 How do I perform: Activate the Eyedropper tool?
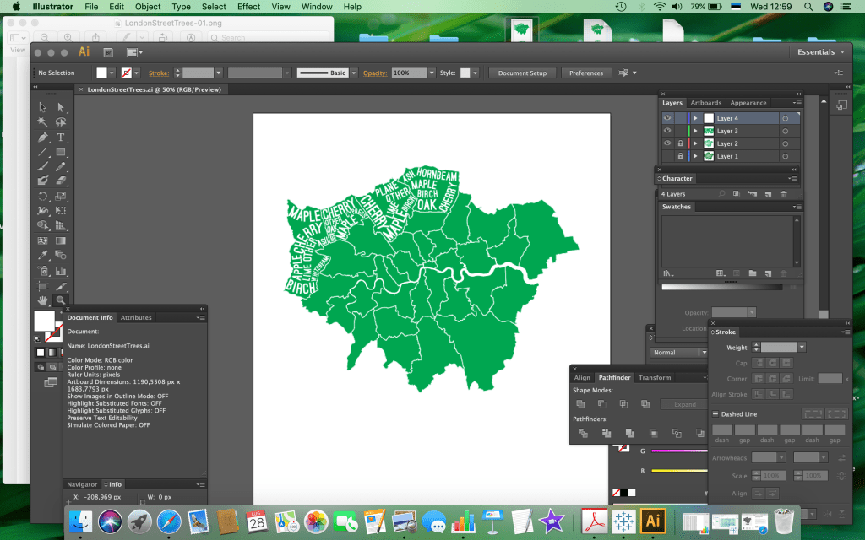click(x=42, y=256)
